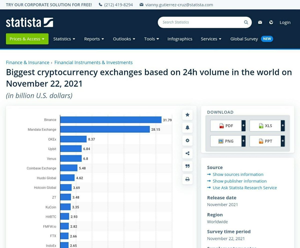Click plus next to PPT download
The image size is (300, 248).
[283, 141]
